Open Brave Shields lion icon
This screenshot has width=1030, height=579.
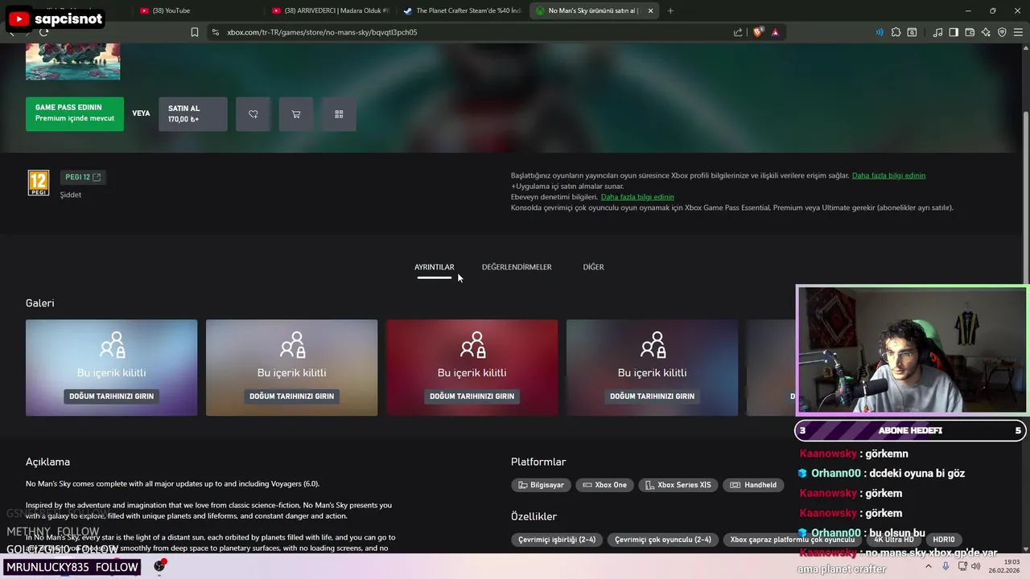(758, 32)
